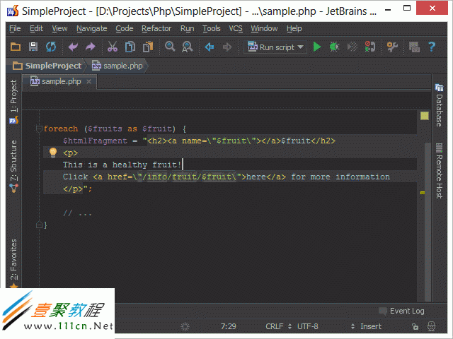
Task: Click the Copy icon in toolbar
Action: pyautogui.click(x=130, y=47)
